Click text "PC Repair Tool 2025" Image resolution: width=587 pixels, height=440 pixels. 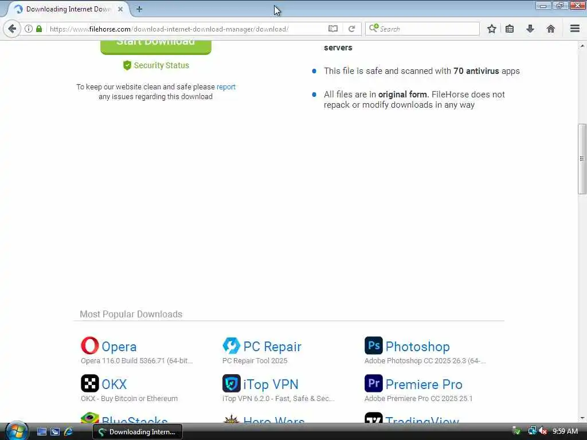click(x=255, y=361)
